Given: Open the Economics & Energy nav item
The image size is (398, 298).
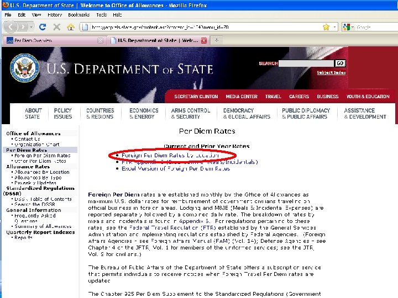Looking at the screenshot, I should pos(144,114).
